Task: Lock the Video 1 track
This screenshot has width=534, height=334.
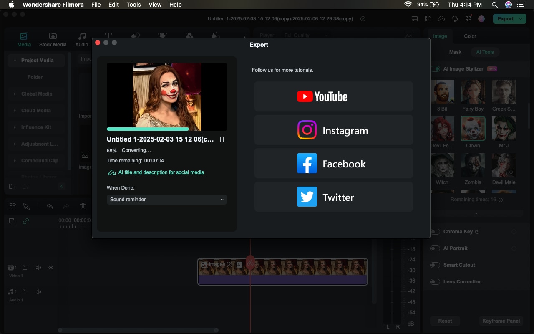Action: tap(25, 268)
